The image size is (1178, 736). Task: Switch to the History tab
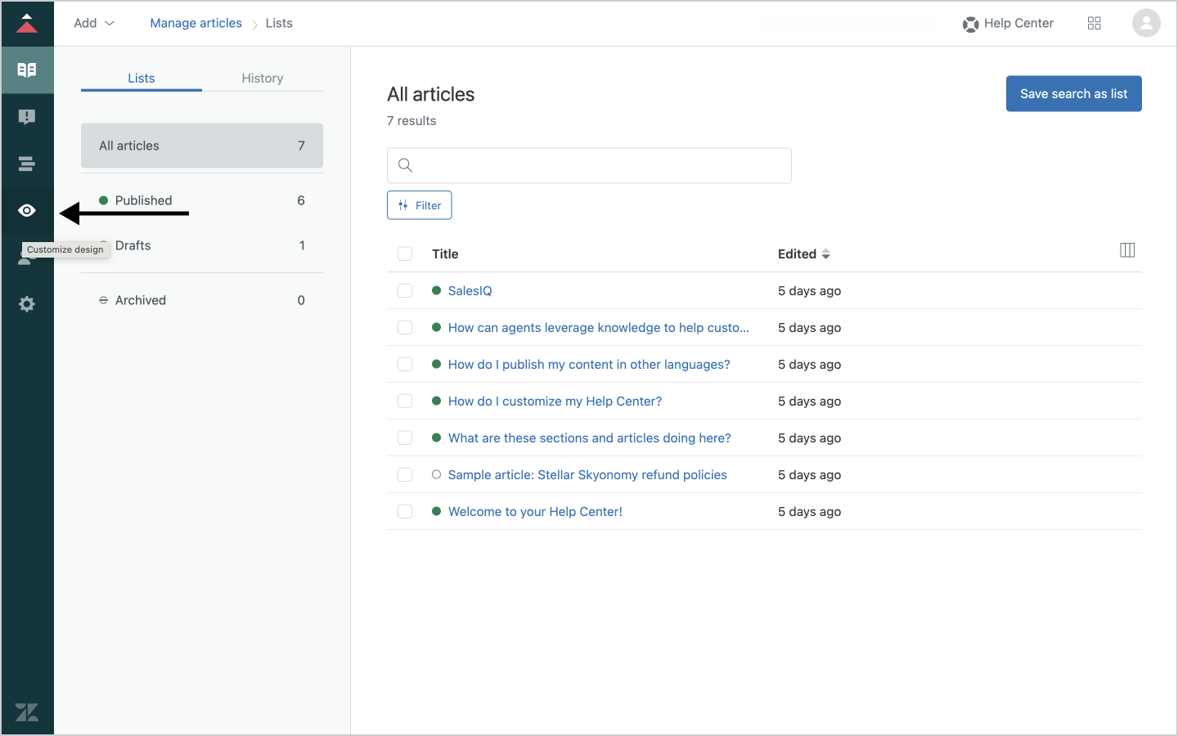click(x=262, y=79)
